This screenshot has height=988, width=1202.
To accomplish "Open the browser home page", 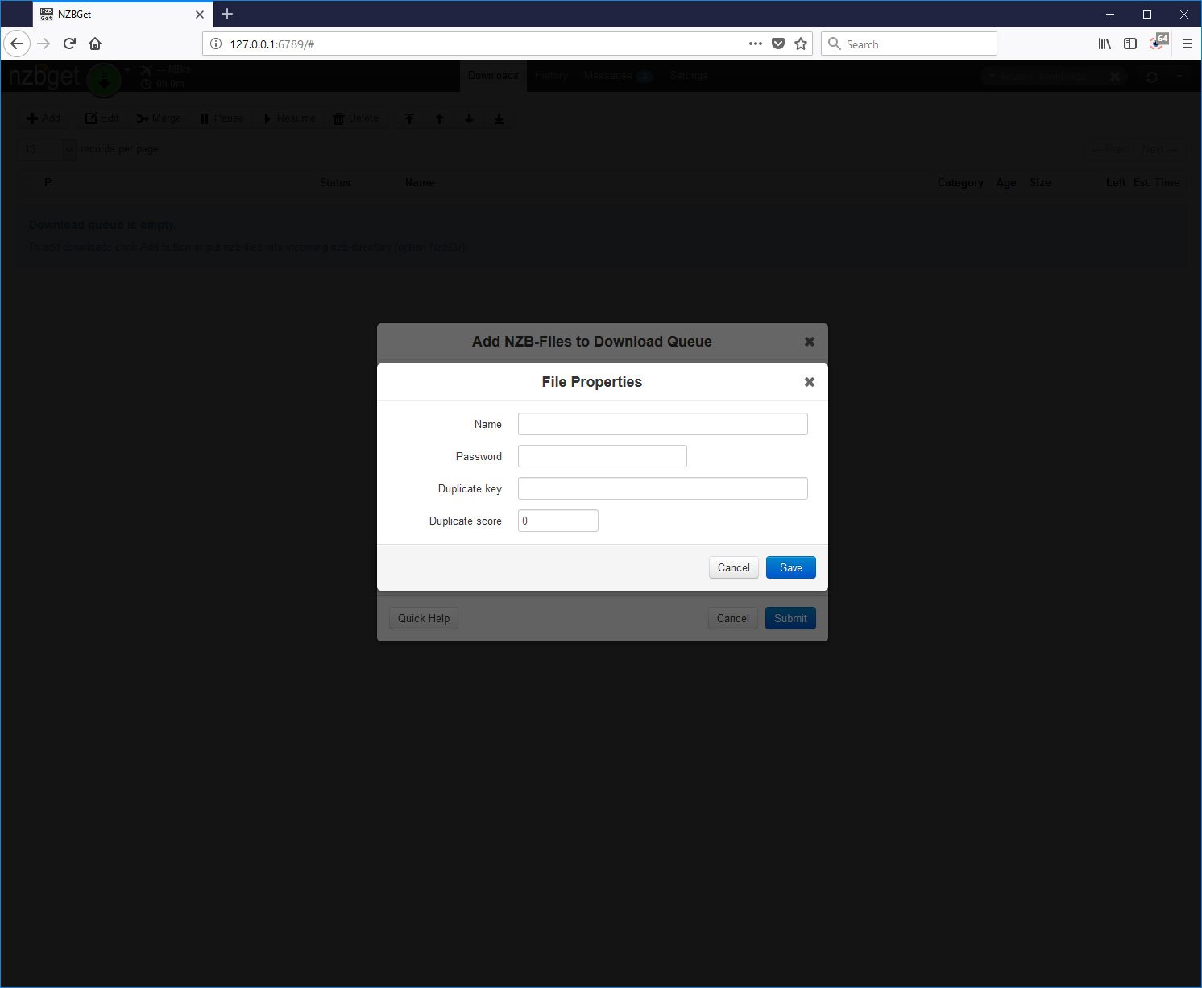I will [x=95, y=44].
